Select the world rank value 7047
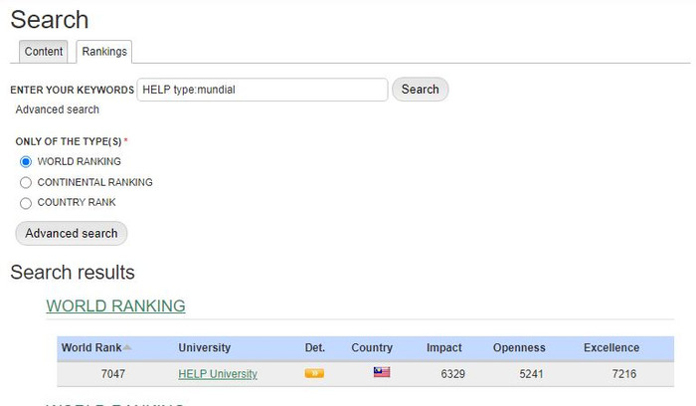The image size is (696, 406). coord(113,374)
